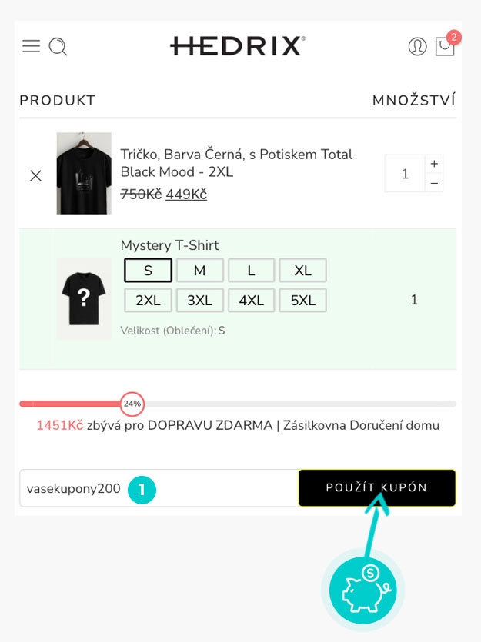Remove the Tričko Total Black Mood item
481x642 pixels.
click(x=35, y=175)
